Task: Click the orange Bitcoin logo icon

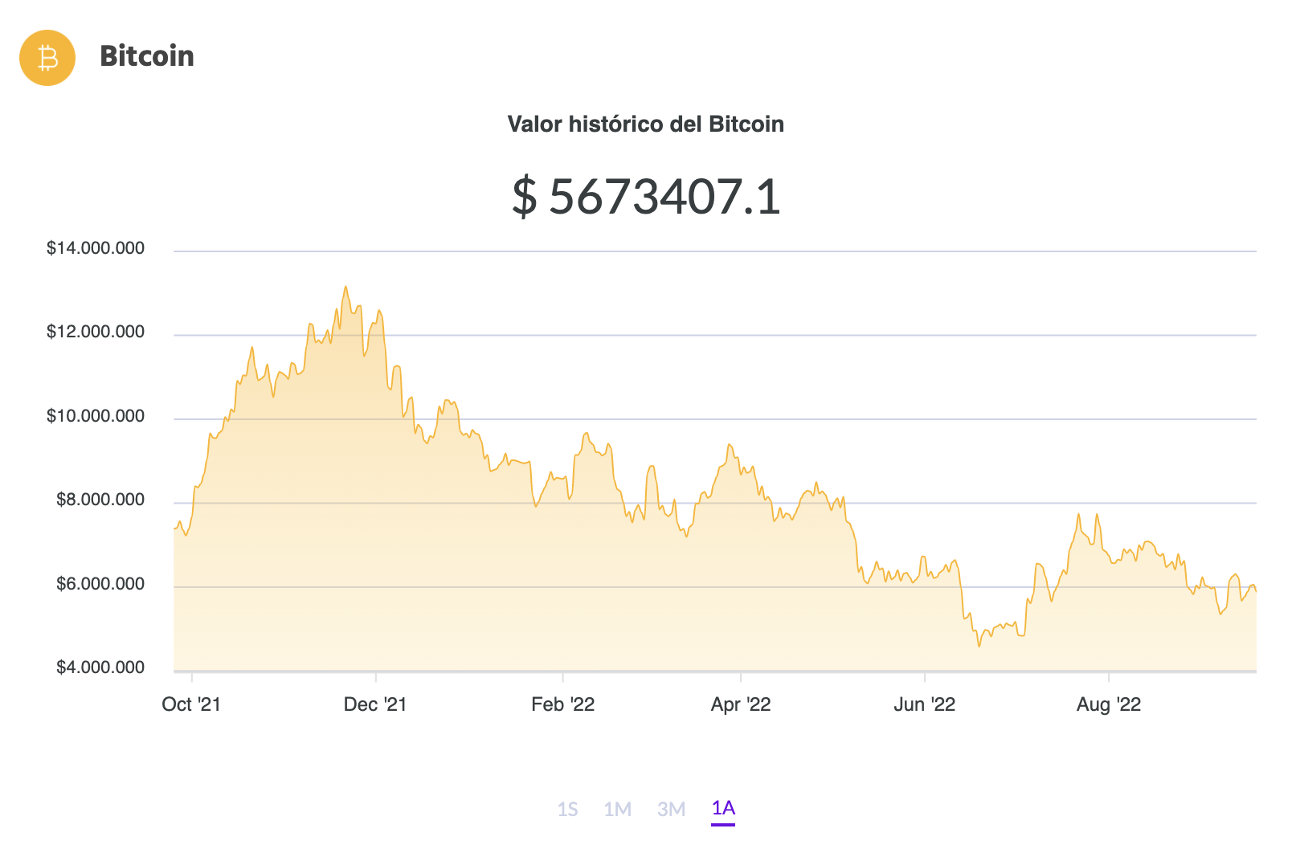Action: [x=47, y=58]
